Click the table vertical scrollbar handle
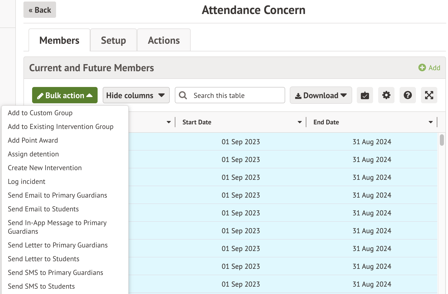The image size is (448, 294). (442, 140)
